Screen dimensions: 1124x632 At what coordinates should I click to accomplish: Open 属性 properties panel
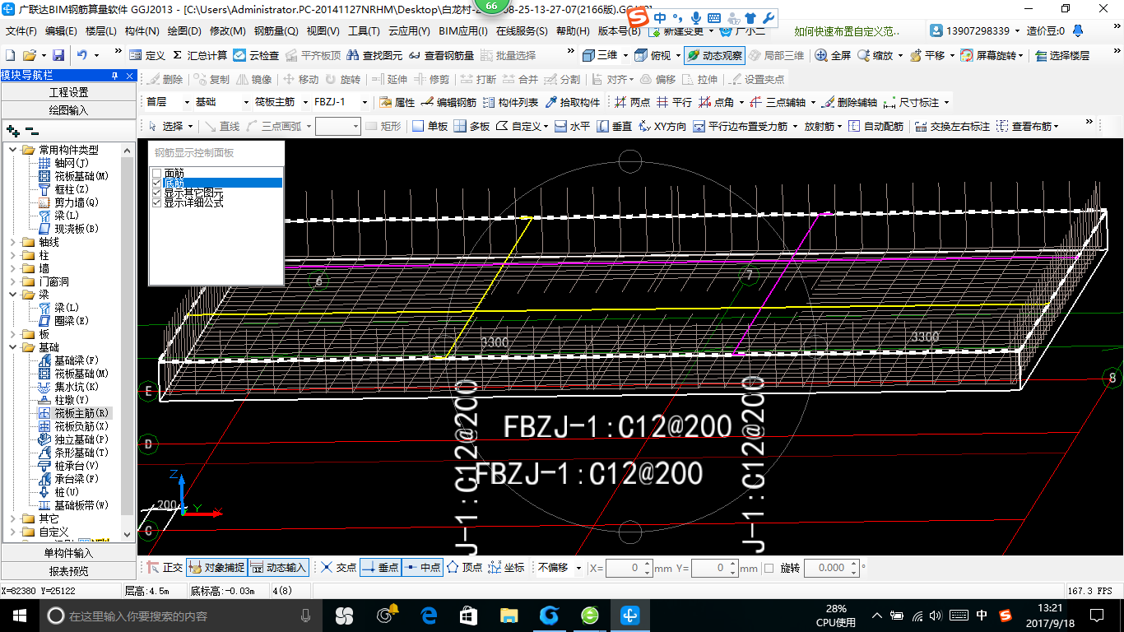pos(397,103)
